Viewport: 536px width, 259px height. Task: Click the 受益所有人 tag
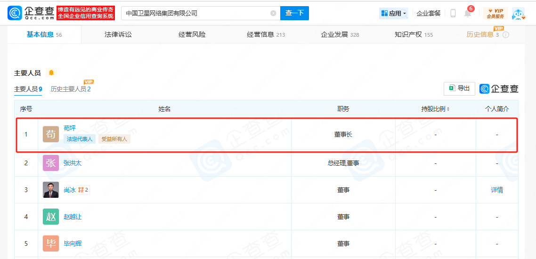coord(114,139)
